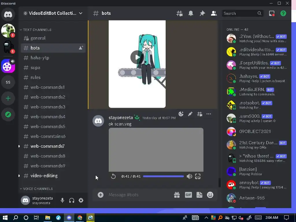Open Windows Start menu
Viewport: 296px width, 222px height.
click(x=5, y=218)
